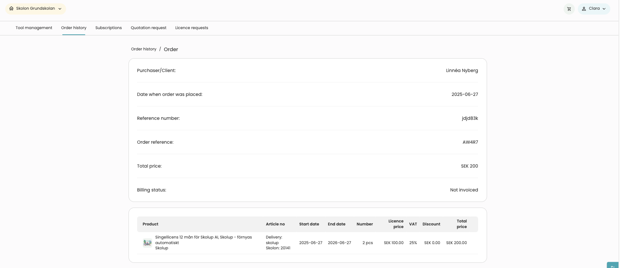
Task: Open the teal help widget in bottom corner
Action: pos(613,265)
